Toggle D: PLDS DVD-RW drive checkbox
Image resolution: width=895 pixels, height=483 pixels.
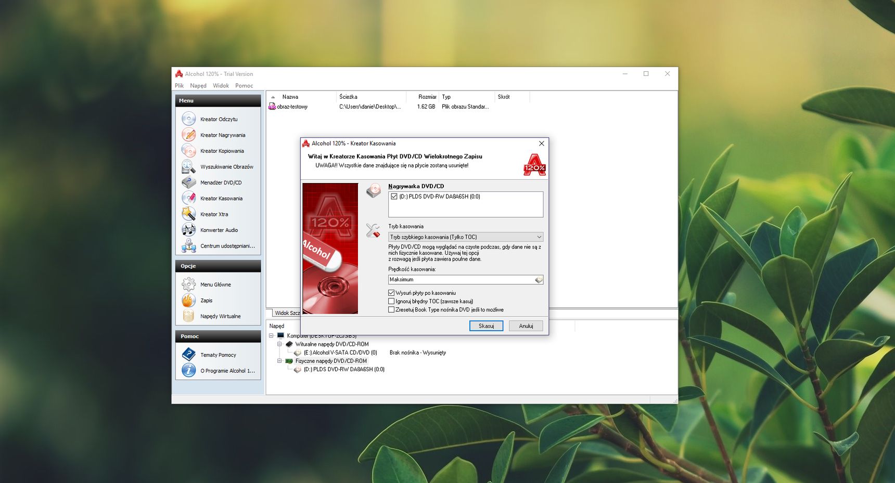click(394, 197)
